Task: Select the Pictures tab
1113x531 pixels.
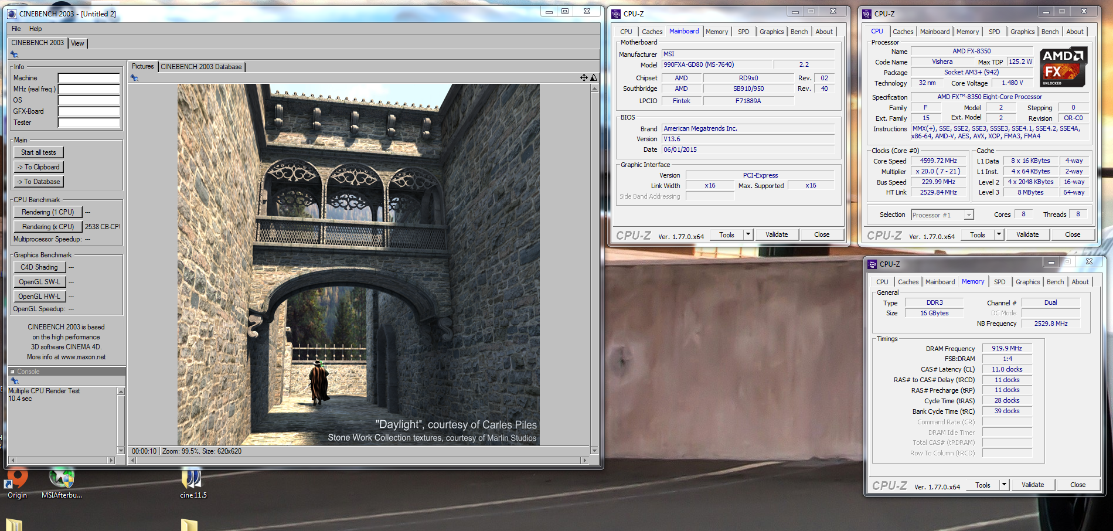Action: click(x=142, y=66)
